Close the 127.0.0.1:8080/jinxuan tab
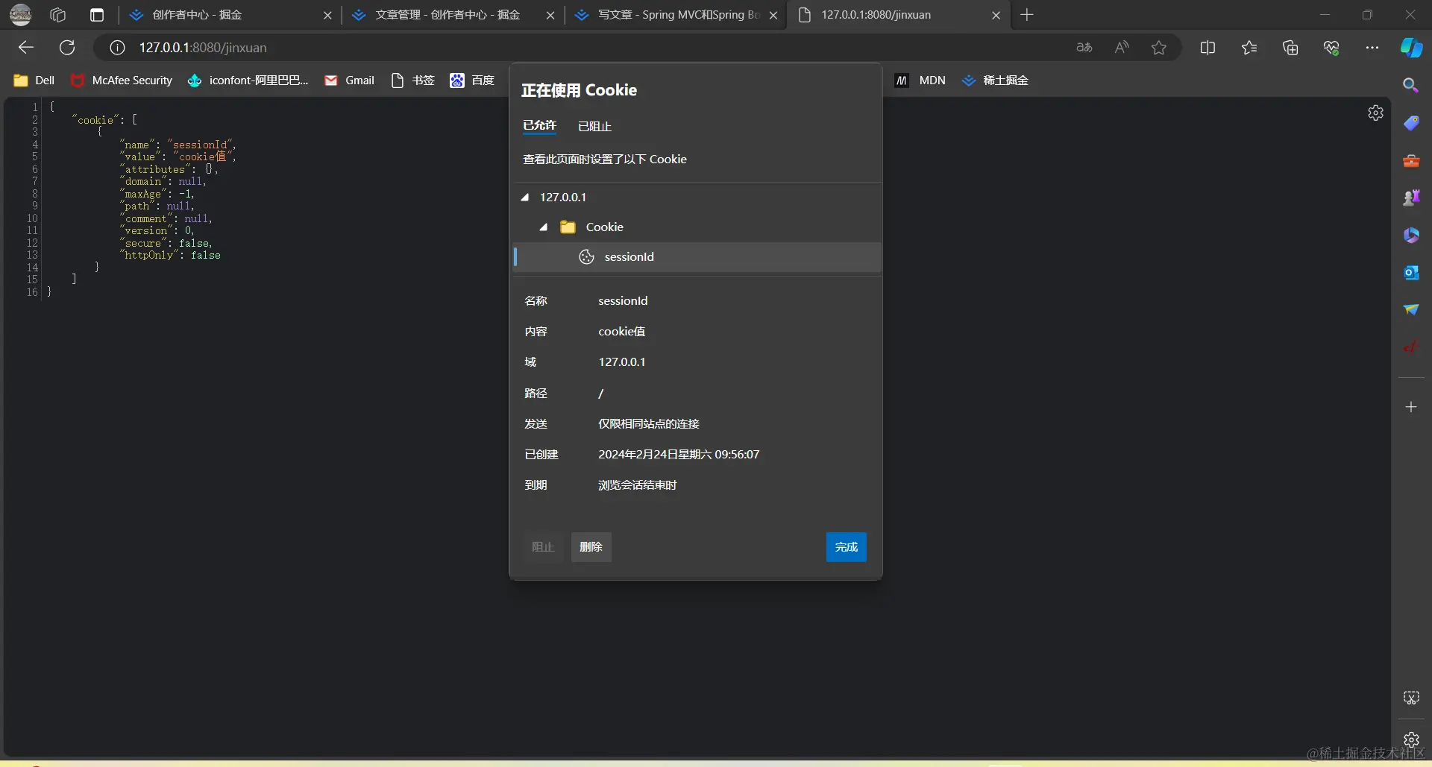 click(996, 15)
